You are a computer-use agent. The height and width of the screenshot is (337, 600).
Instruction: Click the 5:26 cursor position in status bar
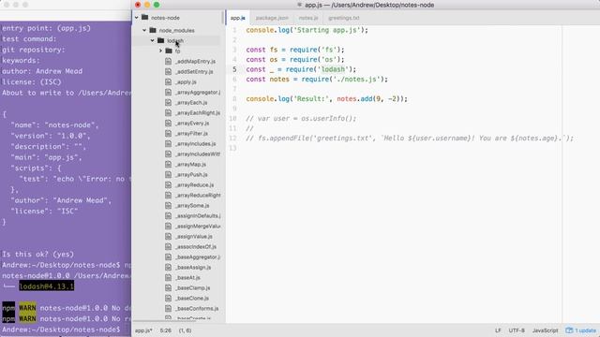pos(166,330)
